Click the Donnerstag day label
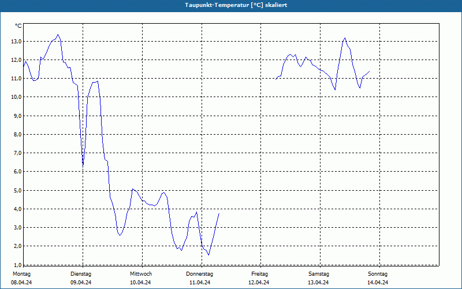 [199, 274]
